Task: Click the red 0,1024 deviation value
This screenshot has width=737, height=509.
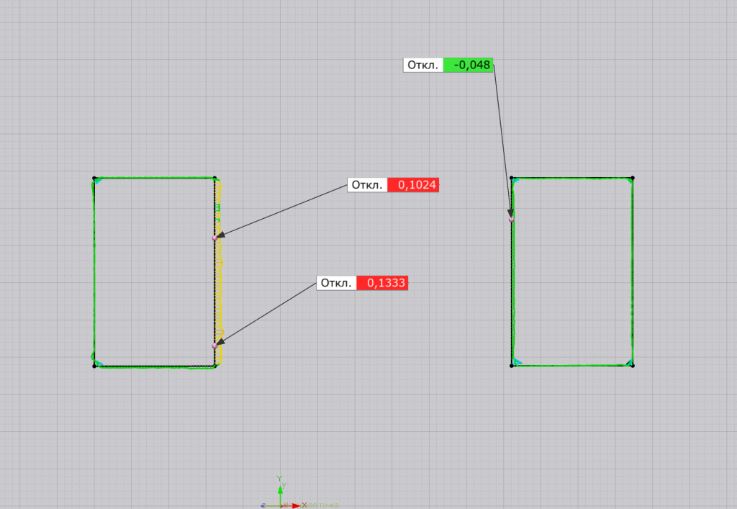Action: [x=413, y=185]
